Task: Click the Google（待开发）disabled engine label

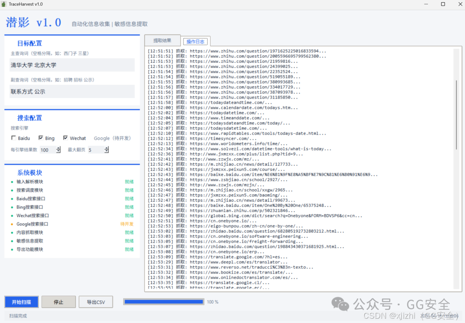Action: [x=112, y=138]
